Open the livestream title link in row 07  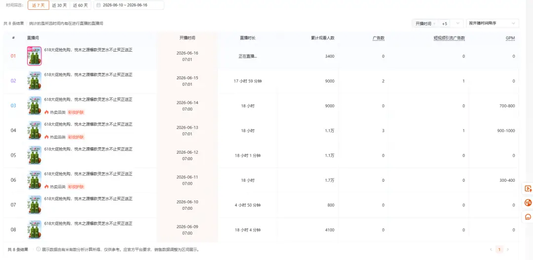click(88, 198)
